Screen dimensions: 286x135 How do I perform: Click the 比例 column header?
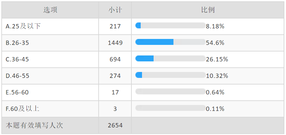pyautogui.click(x=208, y=10)
